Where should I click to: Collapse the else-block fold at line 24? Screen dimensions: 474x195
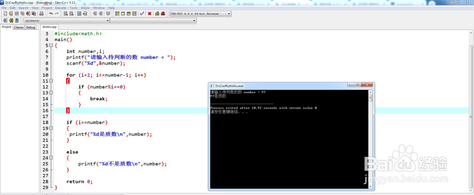point(51,158)
